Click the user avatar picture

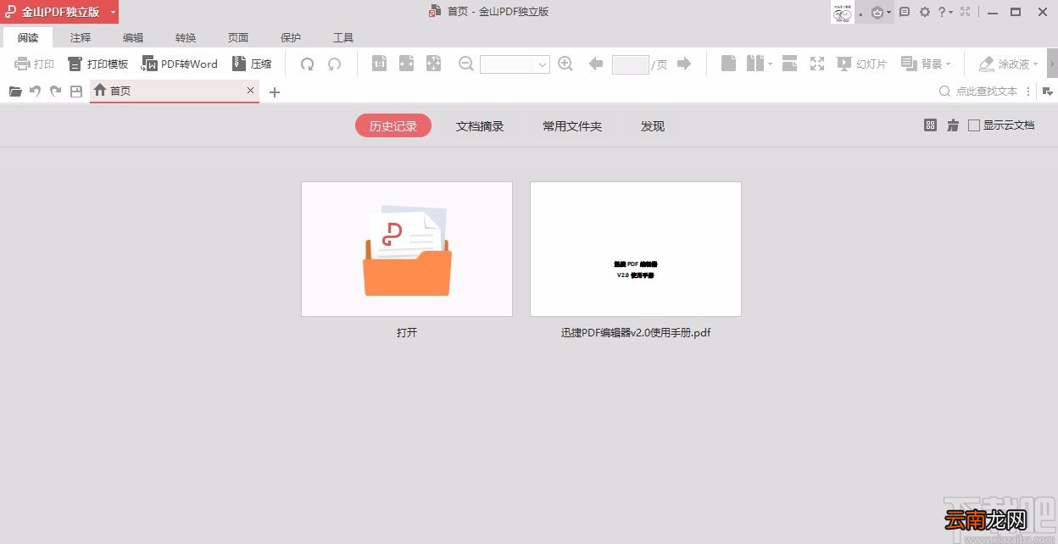coord(842,12)
